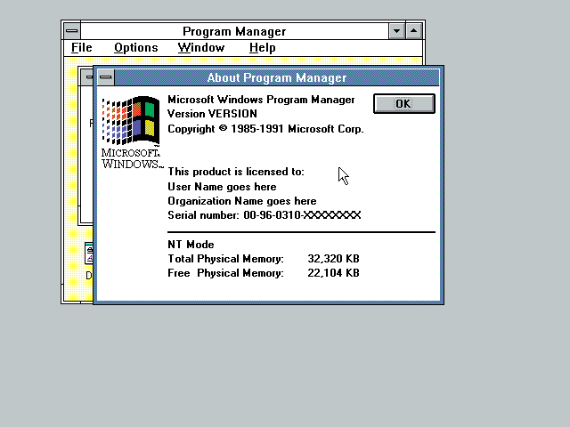Viewport: 570px width, 427px height.
Task: Click "Organization Name goes here" text
Action: tap(241, 201)
